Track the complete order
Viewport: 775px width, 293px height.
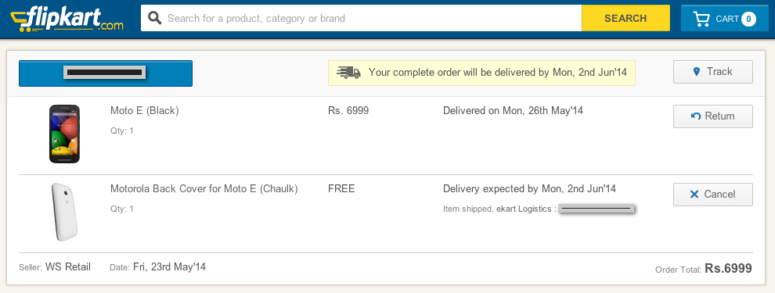coord(712,72)
